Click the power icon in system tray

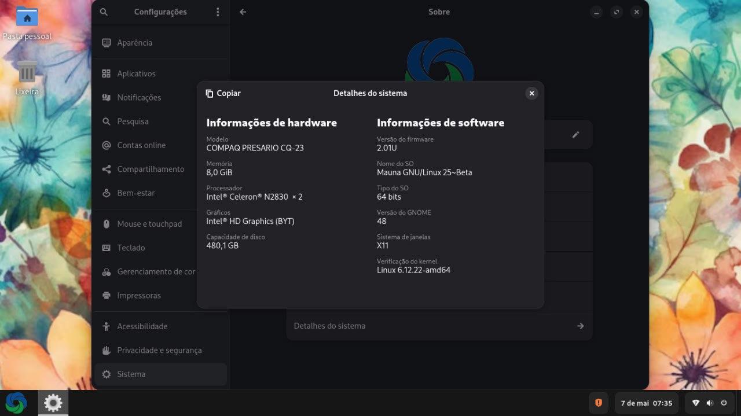click(724, 403)
